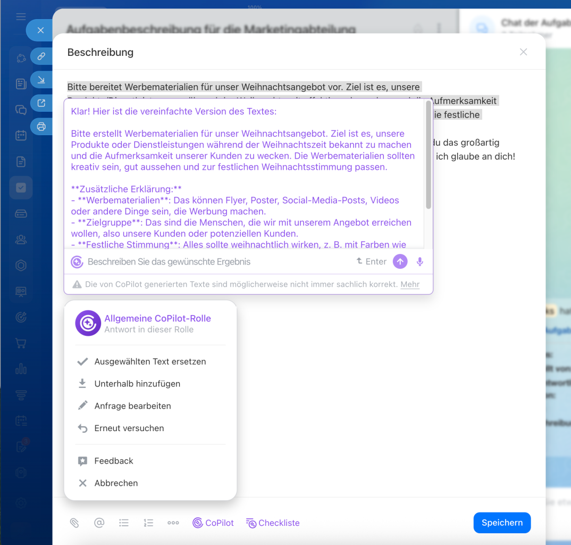This screenshot has height=545, width=571.
Task: Choose Anfrage bearbeiten
Action: coord(150,406)
